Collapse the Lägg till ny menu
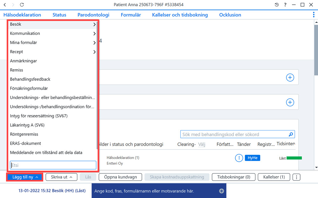 tap(25, 177)
